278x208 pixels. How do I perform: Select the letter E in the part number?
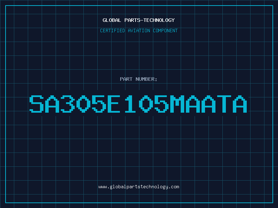tap(115, 104)
